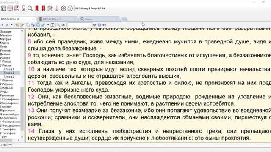Open the magnifier search icon in main toolbar
The height and width of the screenshot is (152, 271).
pos(30,8)
